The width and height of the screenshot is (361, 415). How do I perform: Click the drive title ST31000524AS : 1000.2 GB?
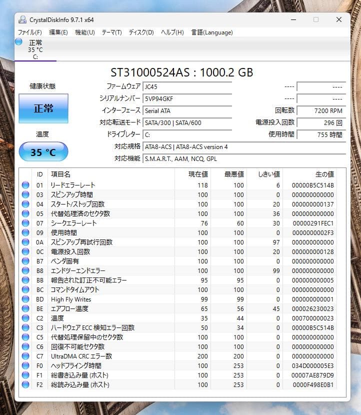point(182,72)
